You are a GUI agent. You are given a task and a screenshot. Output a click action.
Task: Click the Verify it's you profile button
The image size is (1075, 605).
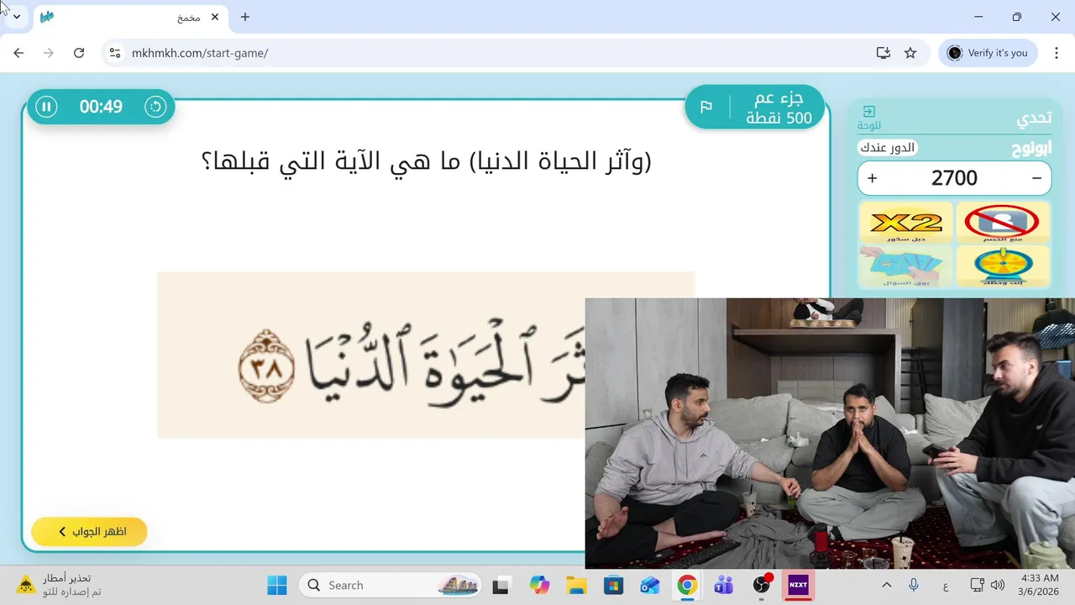coord(988,53)
